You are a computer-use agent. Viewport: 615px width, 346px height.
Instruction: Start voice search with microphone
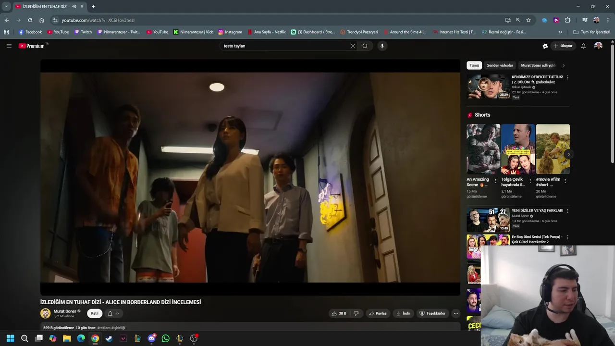point(382,46)
